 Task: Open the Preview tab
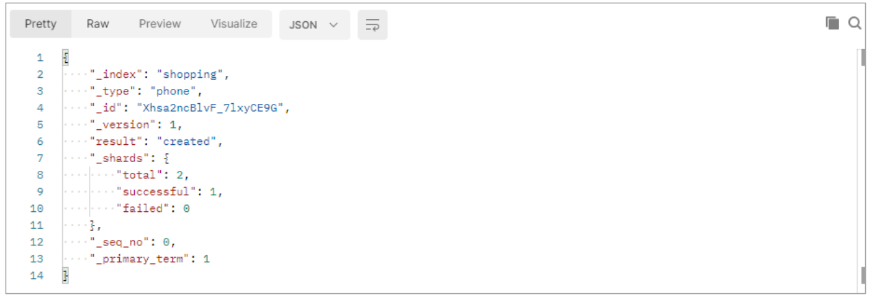click(x=159, y=24)
